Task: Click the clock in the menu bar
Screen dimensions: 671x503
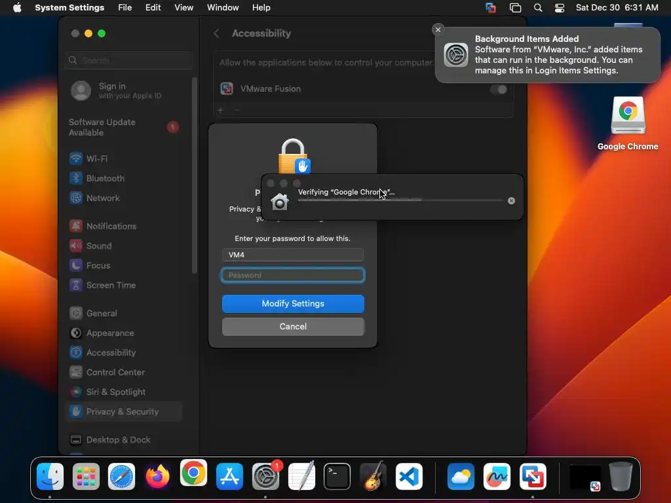Action: coord(617,8)
